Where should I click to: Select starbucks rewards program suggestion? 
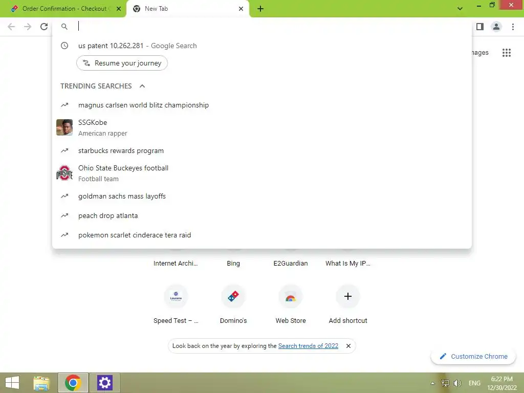click(262, 151)
